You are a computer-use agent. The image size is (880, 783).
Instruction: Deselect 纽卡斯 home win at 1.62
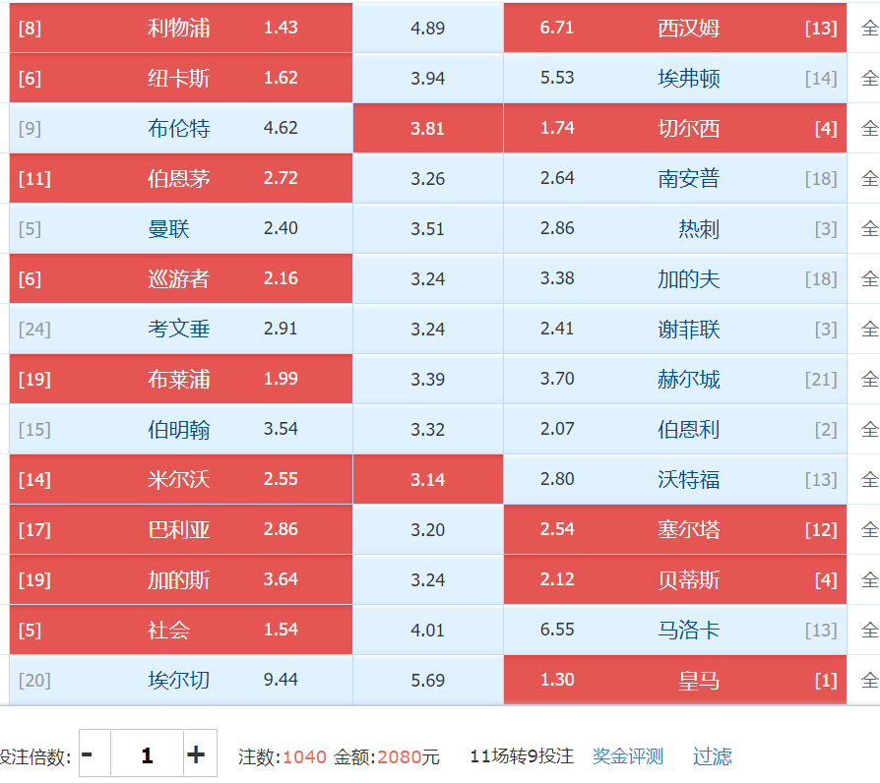pos(181,78)
